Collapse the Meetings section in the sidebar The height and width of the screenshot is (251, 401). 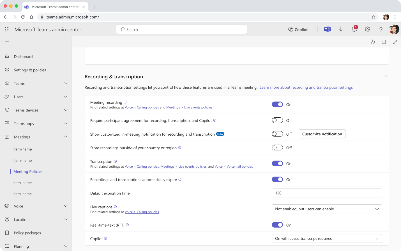[x=66, y=137]
